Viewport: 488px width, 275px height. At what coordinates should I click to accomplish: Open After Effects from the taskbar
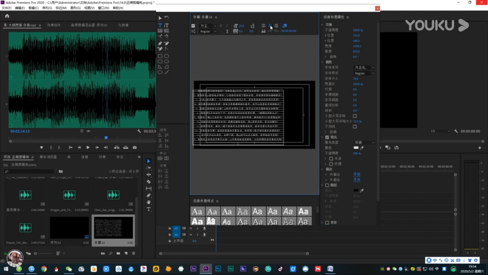click(193, 268)
